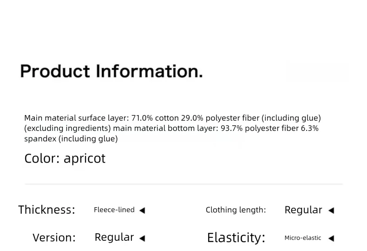Click the arrow next to Clothing length Regular
The width and height of the screenshot is (367, 251).
pyautogui.click(x=331, y=210)
